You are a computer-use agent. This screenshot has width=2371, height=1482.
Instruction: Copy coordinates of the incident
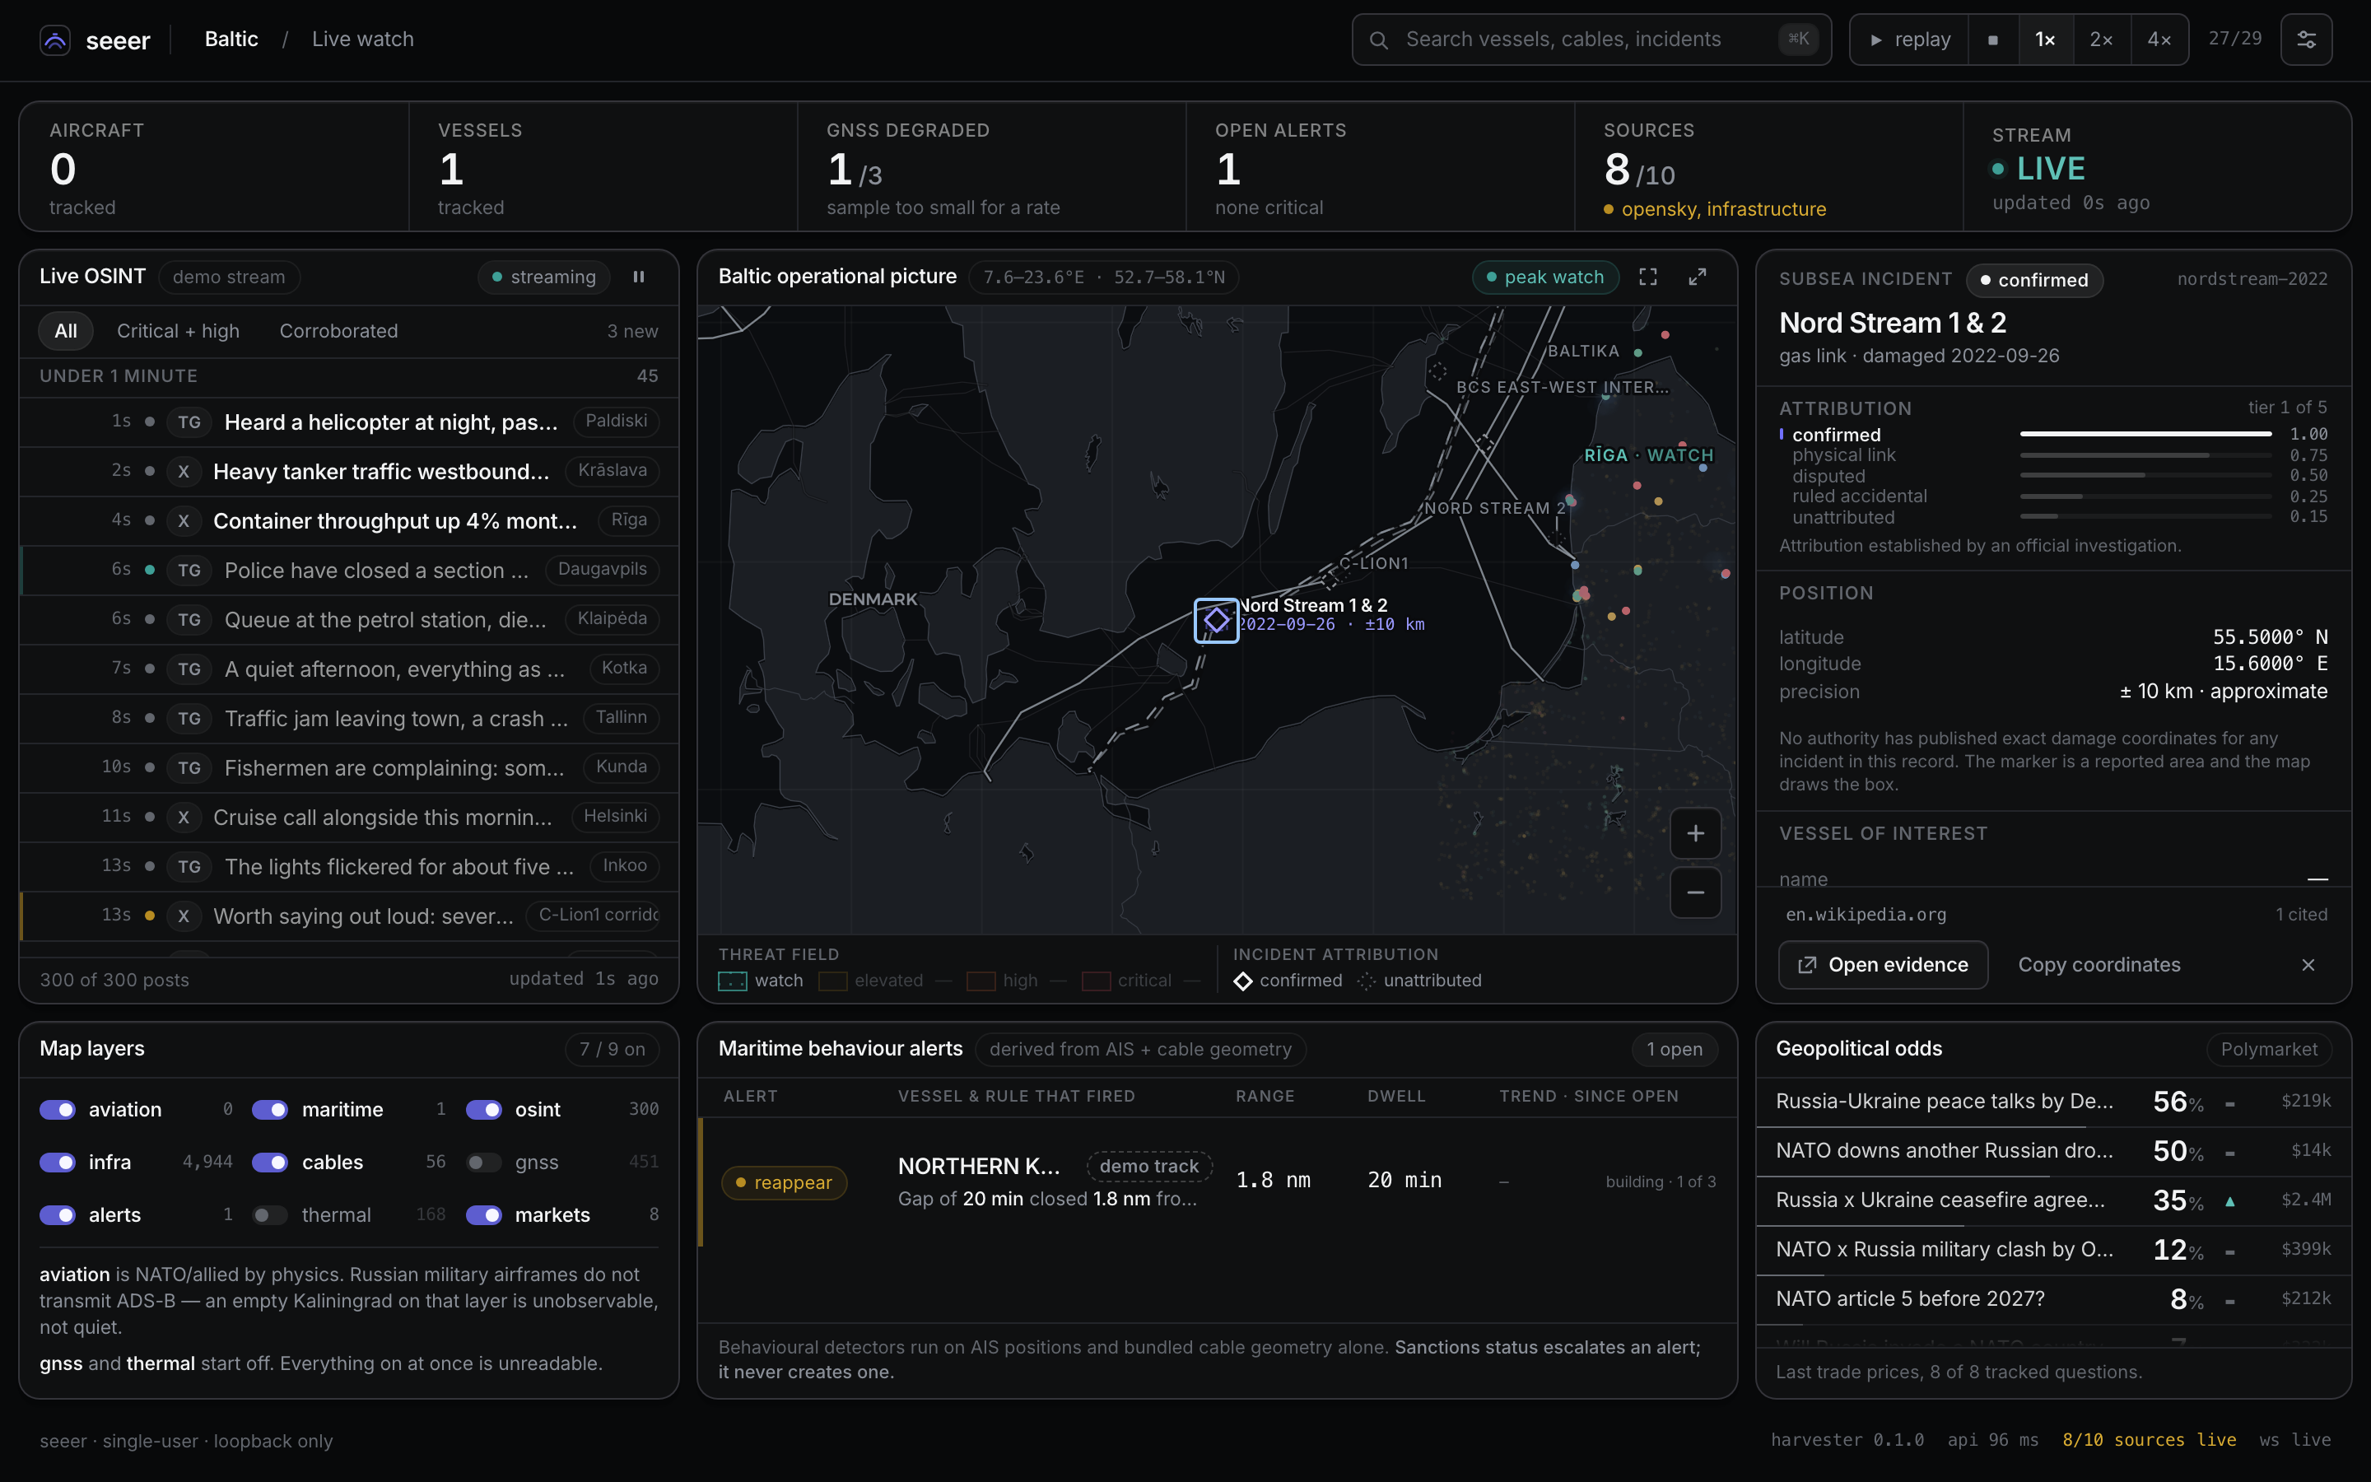[x=2099, y=966]
